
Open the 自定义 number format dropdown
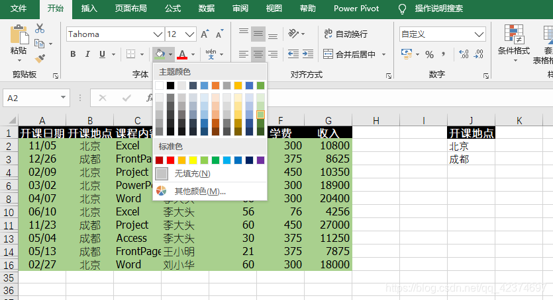(x=479, y=34)
